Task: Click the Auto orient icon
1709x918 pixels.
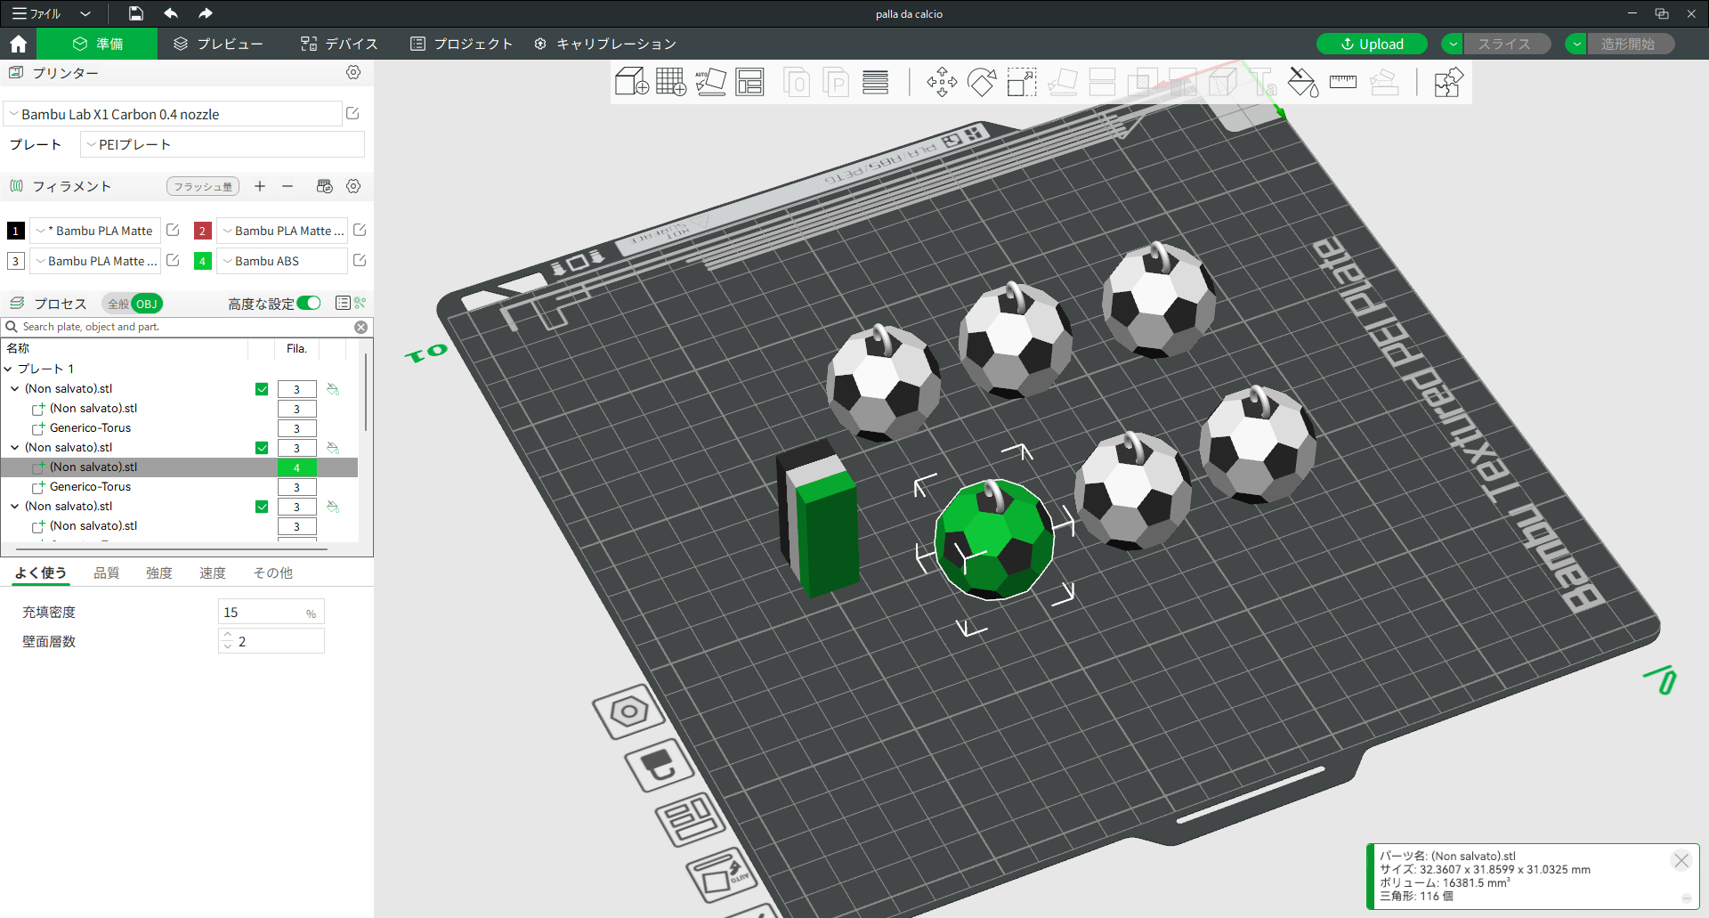Action: pyautogui.click(x=710, y=82)
